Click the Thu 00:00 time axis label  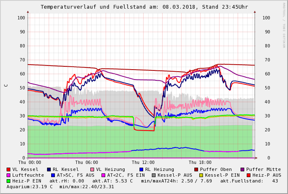pyautogui.click(x=30, y=162)
